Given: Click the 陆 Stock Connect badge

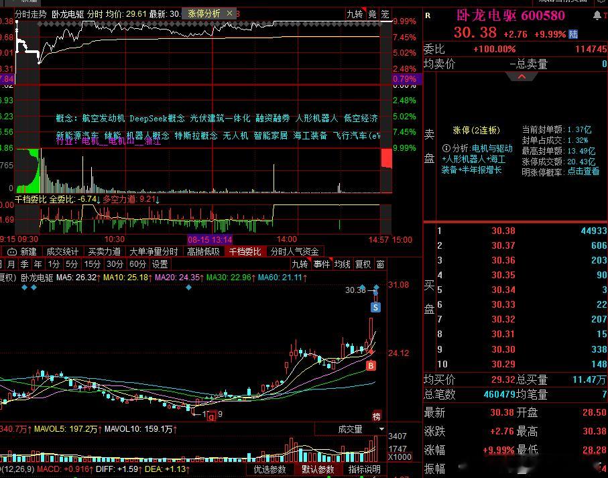Looking at the screenshot, I should (x=573, y=34).
